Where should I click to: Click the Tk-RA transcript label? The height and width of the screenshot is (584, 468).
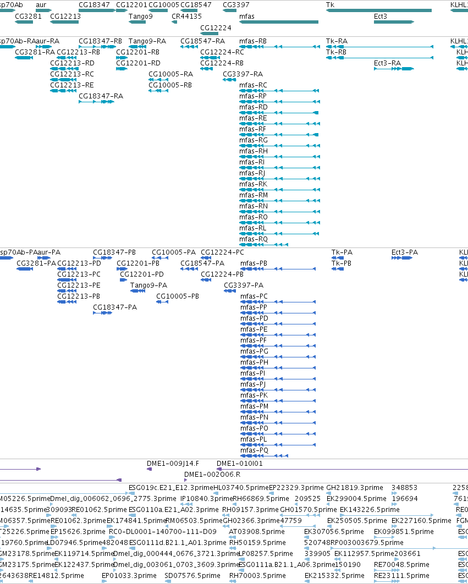pyautogui.click(x=337, y=41)
